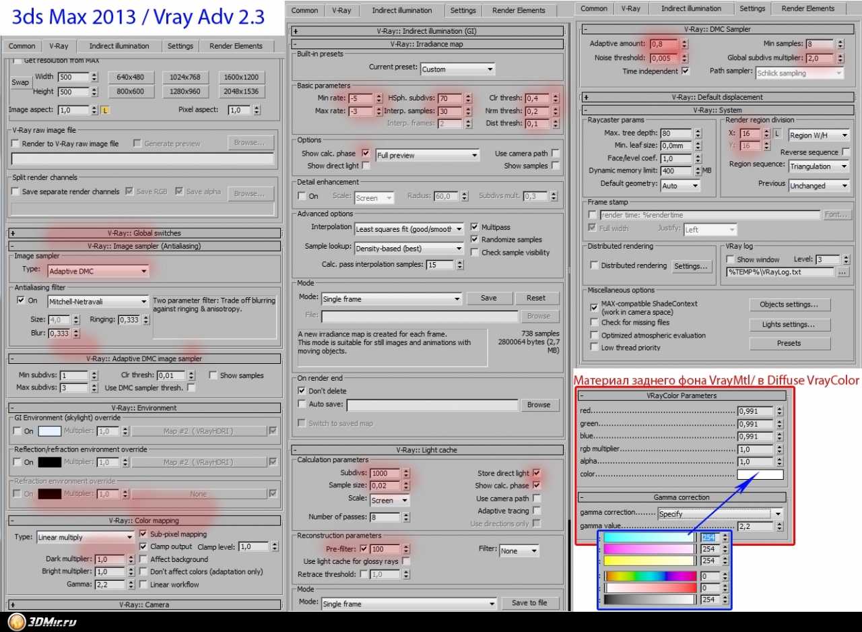Click the spinner arrows of Number of passes
This screenshot has width=862, height=632.
[405, 517]
